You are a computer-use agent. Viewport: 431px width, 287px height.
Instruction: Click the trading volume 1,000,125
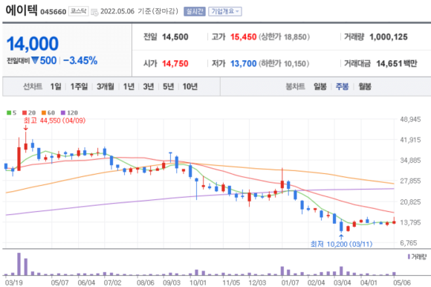[x=389, y=37]
